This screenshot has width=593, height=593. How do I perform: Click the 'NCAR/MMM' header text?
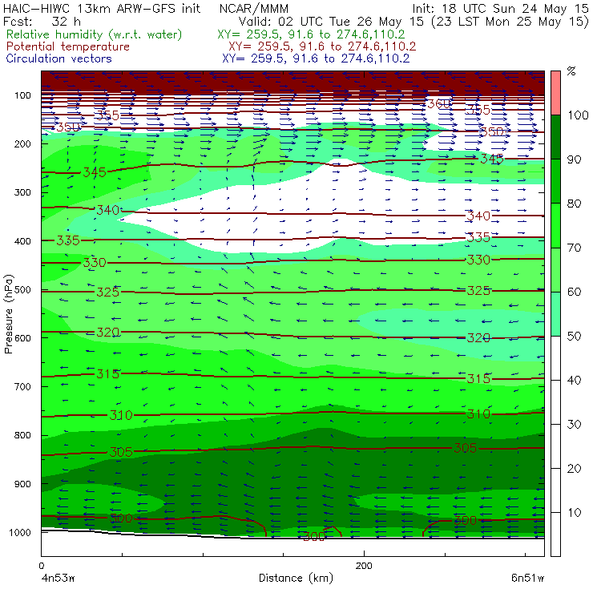254,9
